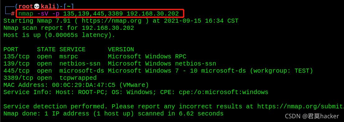344x122 pixels.
Task: Click the tcpwrapped service text
Action: click(x=78, y=78)
